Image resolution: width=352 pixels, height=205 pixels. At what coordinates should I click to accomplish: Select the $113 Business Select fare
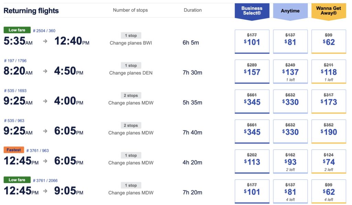(252, 161)
